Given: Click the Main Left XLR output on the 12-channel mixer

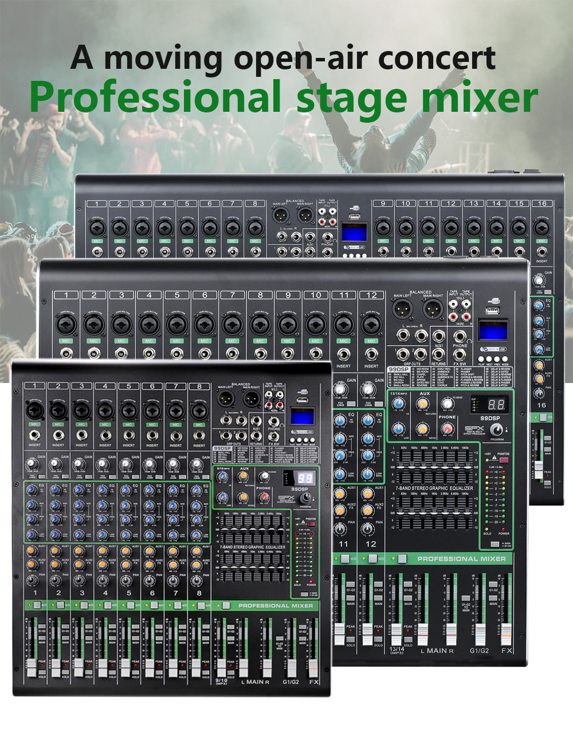Looking at the screenshot, I should click(402, 309).
